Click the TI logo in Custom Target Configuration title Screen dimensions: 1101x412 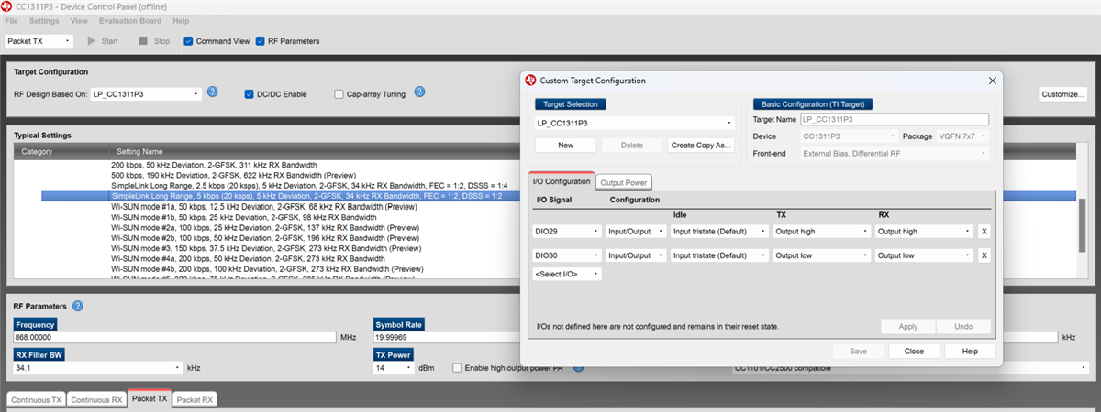[530, 81]
